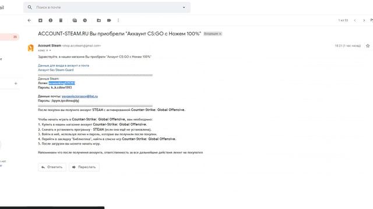
Task: Open the login and mail data link
Action: [x=64, y=66]
